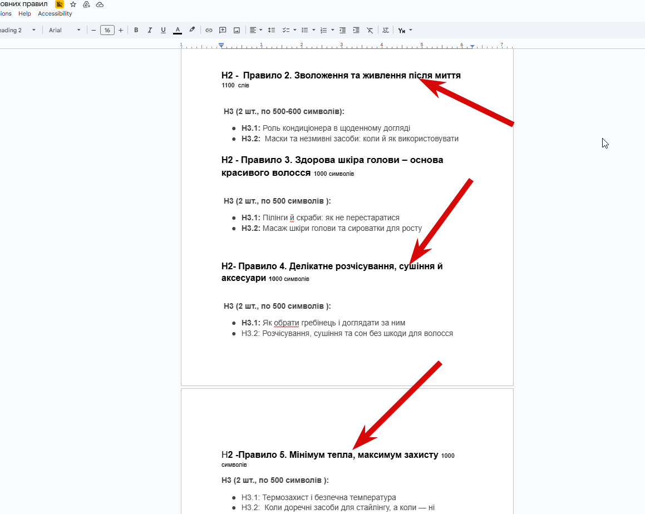Click bullet 'Термозахист і безпечна температура'
The image size is (645, 514).
tap(329, 497)
